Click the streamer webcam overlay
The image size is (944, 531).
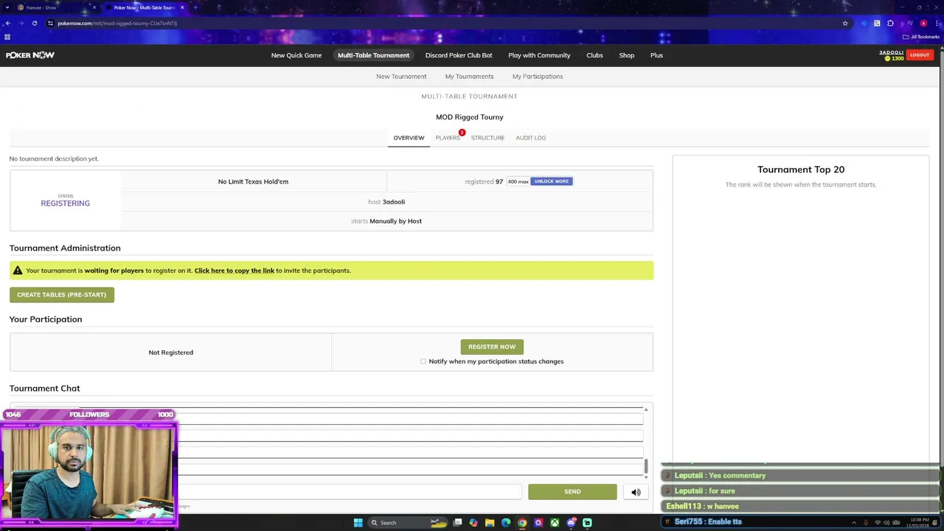click(x=88, y=472)
